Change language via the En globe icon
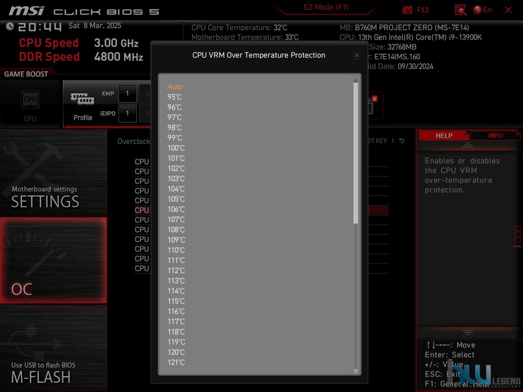This screenshot has height=392, width=523. (x=482, y=10)
